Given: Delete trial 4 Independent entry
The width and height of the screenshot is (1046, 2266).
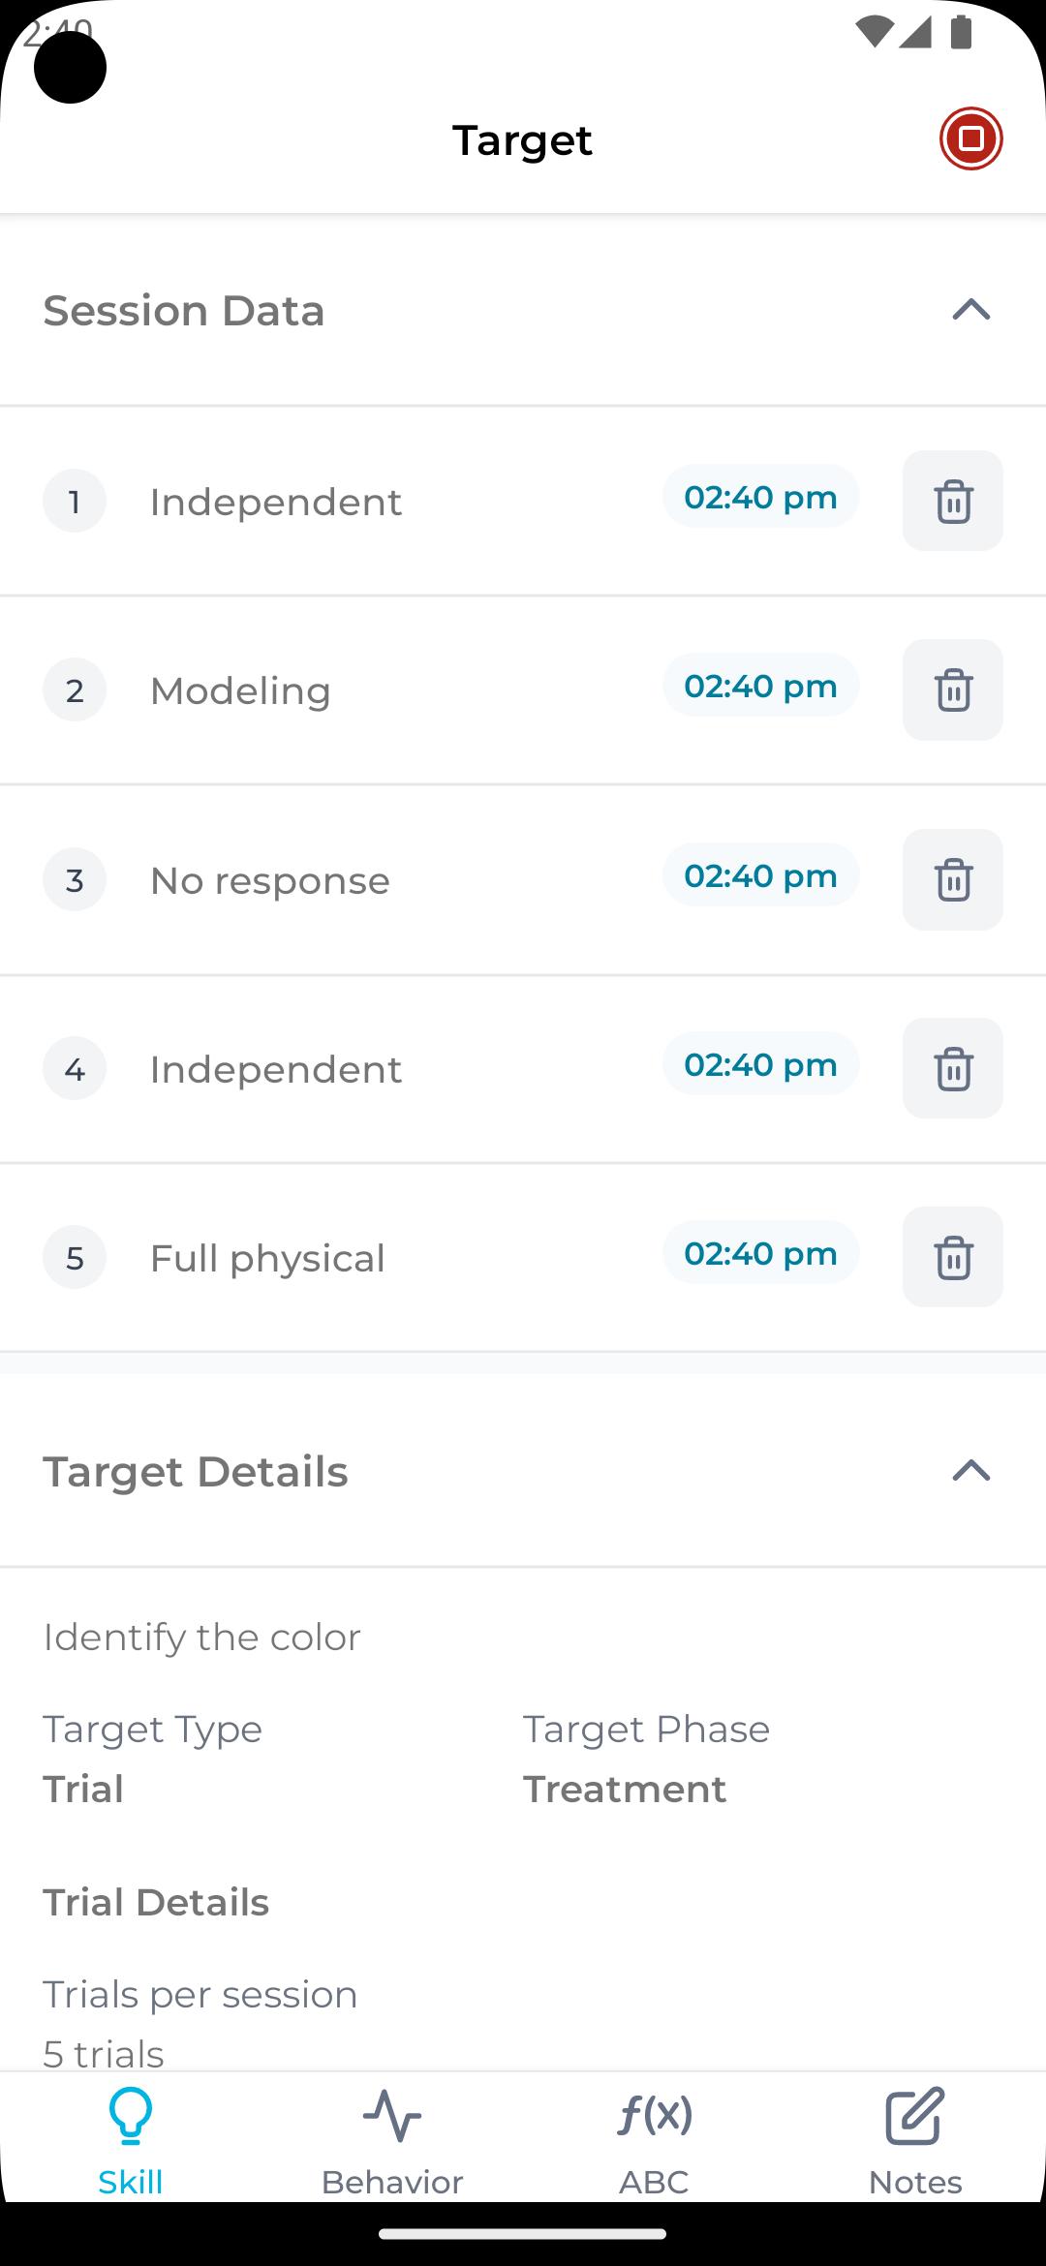Looking at the screenshot, I should 953,1068.
